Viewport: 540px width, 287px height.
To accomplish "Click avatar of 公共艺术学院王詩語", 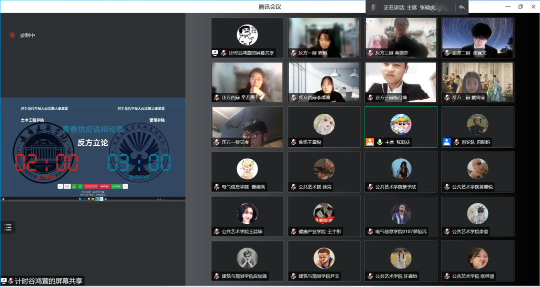I will [x=247, y=214].
